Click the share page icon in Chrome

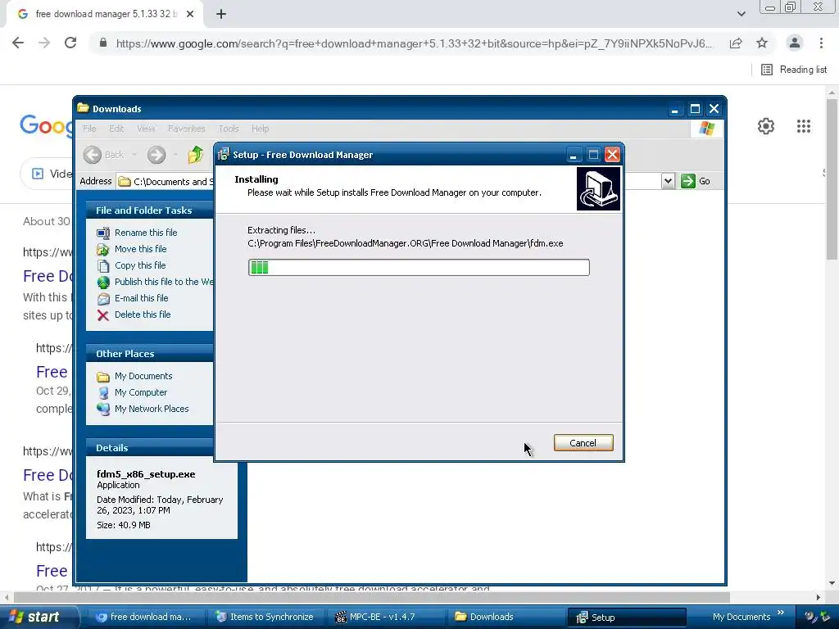click(x=736, y=43)
